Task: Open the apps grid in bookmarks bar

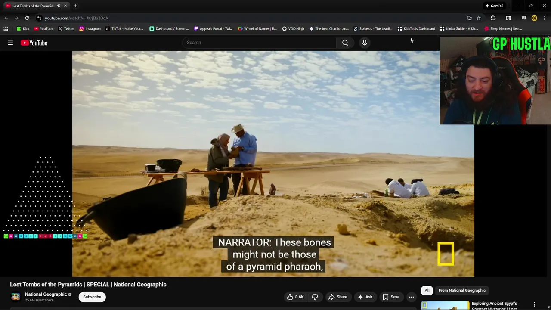Action: (6, 29)
